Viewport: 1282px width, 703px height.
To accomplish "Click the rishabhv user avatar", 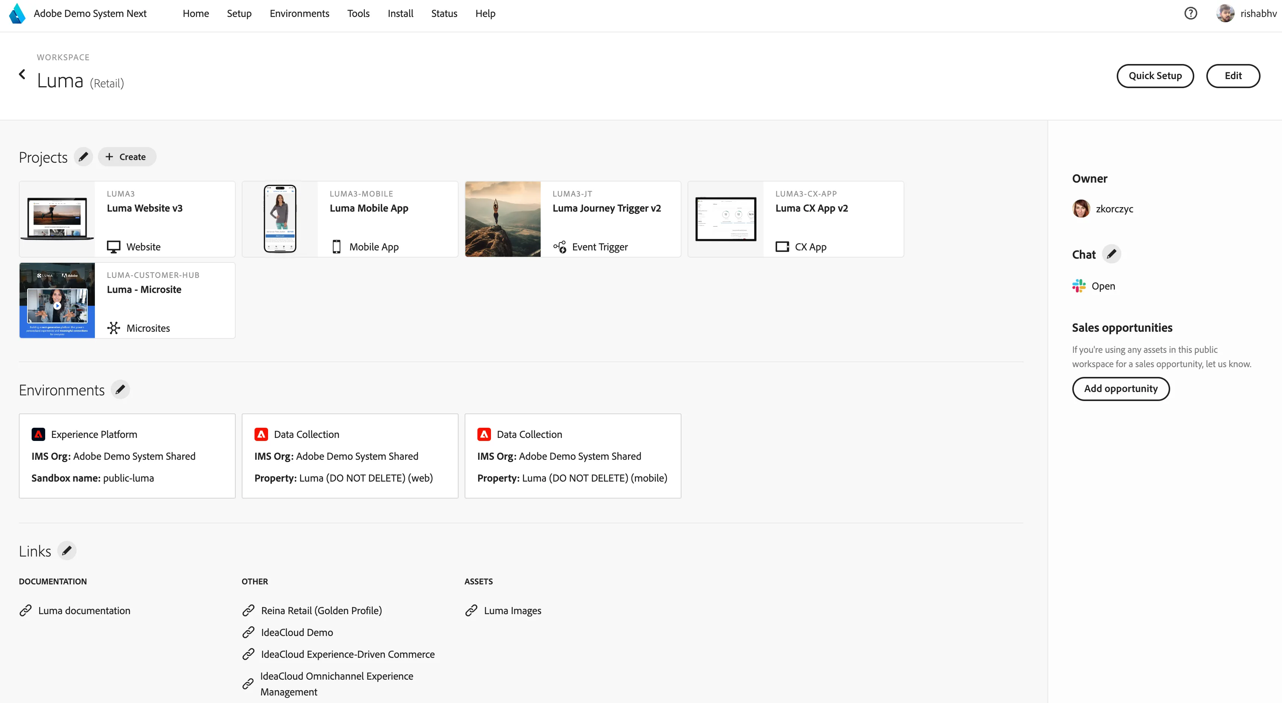I will (x=1225, y=14).
